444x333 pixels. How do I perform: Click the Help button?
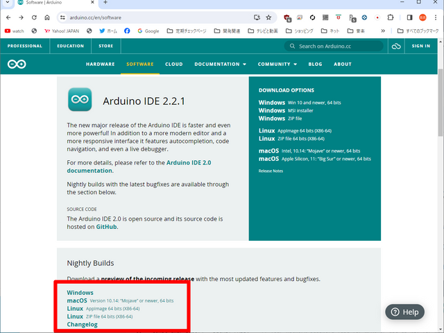click(x=404, y=311)
